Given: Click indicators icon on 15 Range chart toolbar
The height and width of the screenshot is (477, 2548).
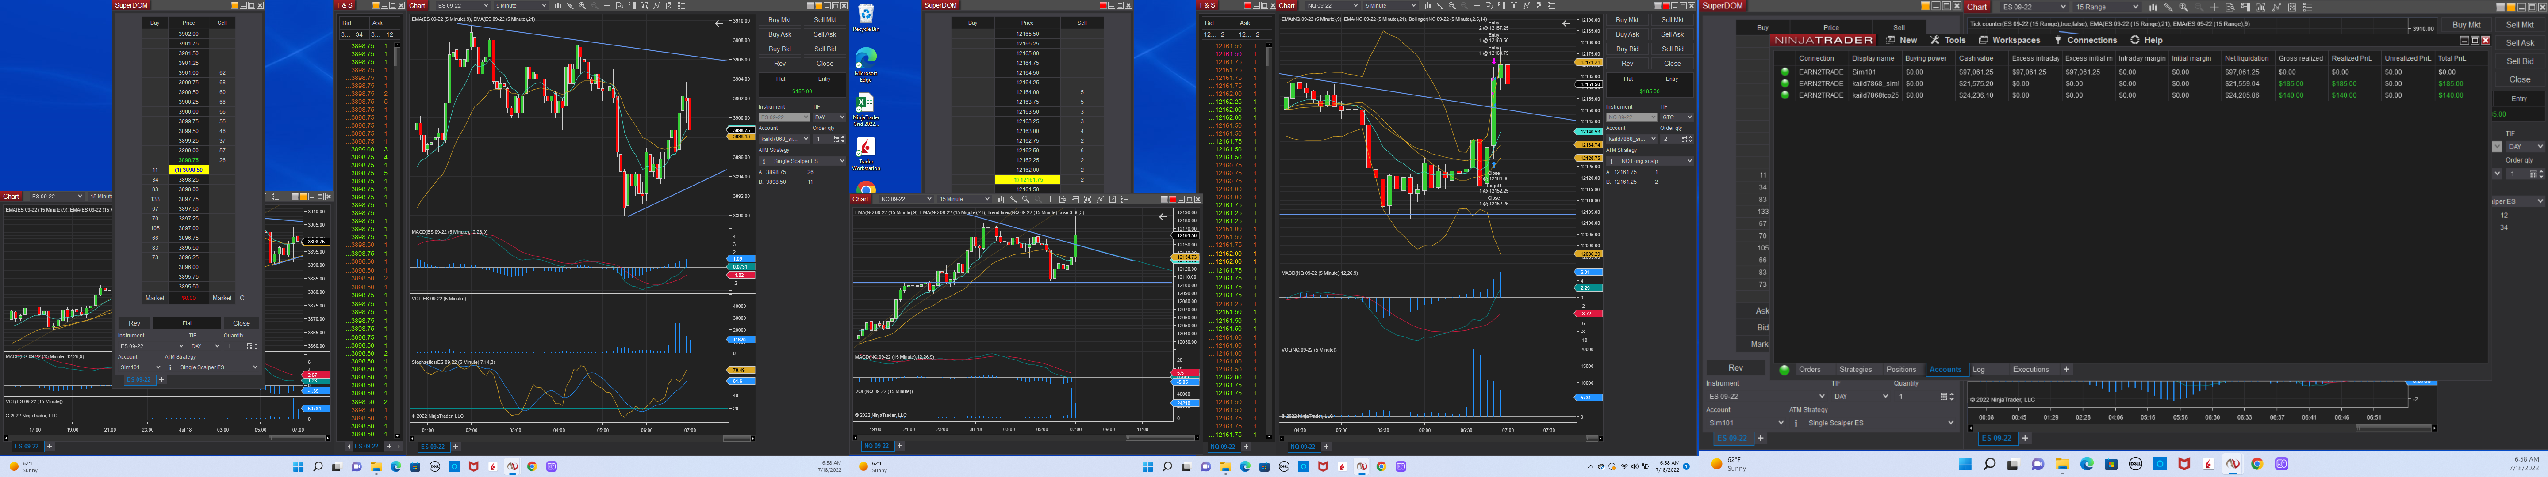Looking at the screenshot, I should pos(2261,7).
